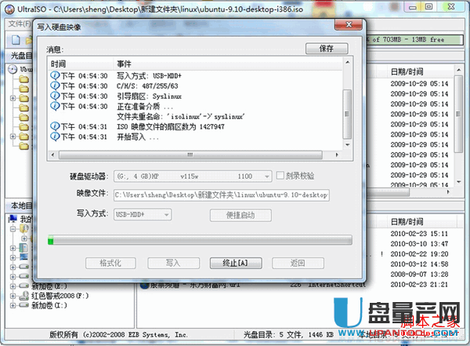The image size is (470, 346).
Task: Click the 时间 column header
Action: [x=58, y=64]
